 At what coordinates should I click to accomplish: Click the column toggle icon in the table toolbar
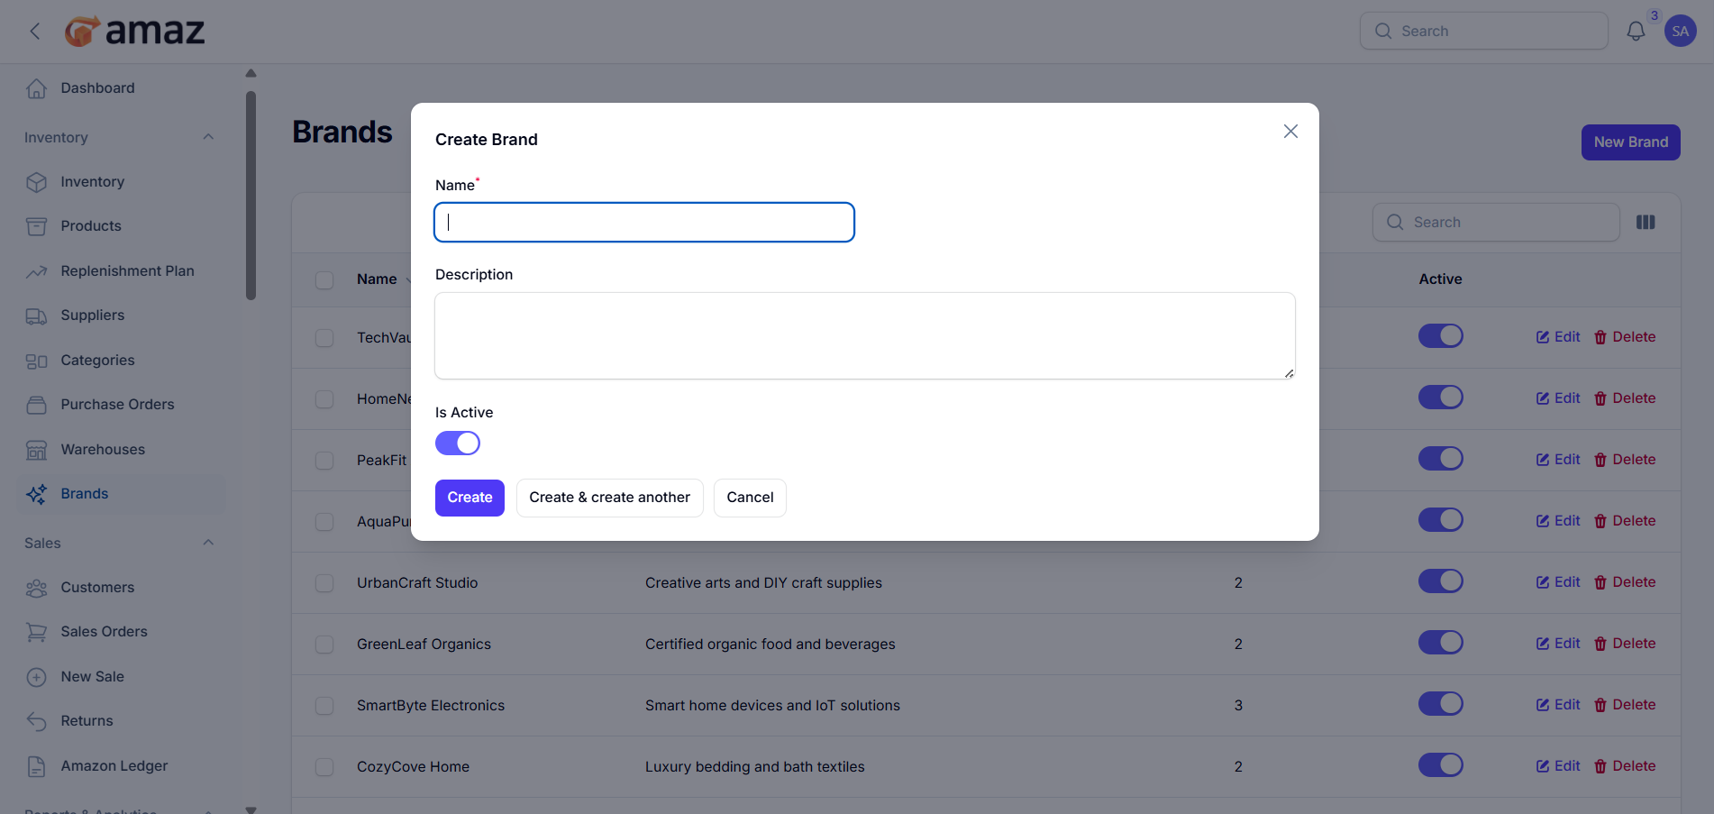point(1646,223)
